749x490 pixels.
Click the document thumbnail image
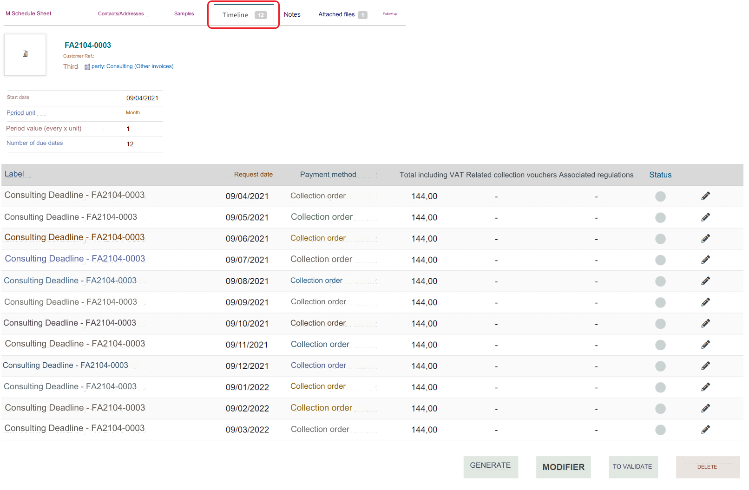tap(25, 54)
